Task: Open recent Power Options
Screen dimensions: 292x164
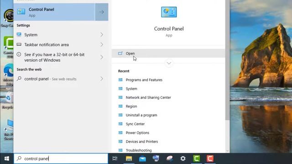Action: coord(137,133)
